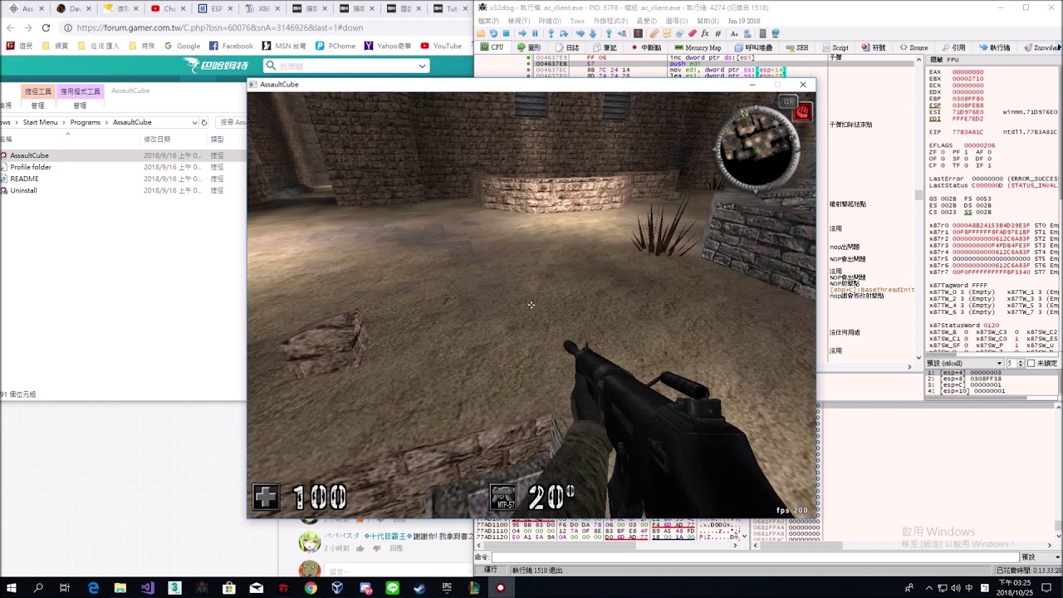The image size is (1063, 598).
Task: Click the Visual Studio icon on the taskbar
Action: (147, 588)
